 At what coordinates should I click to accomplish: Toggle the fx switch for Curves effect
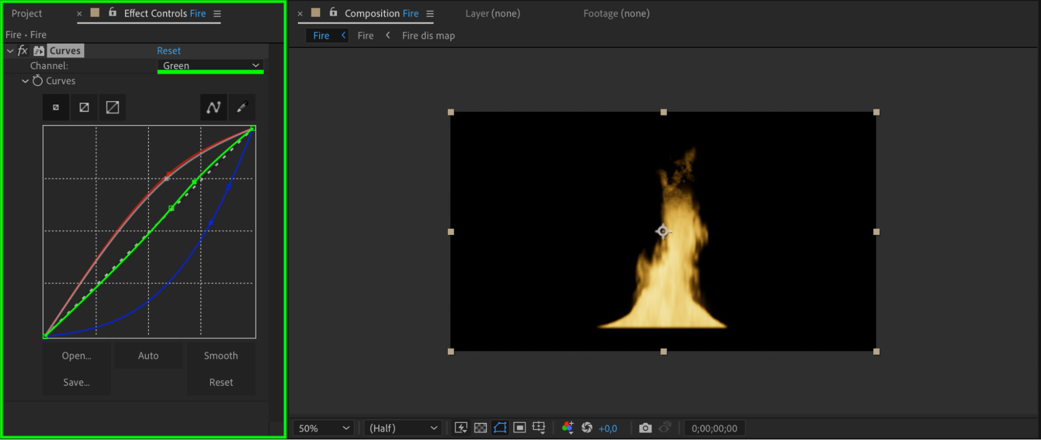22,51
